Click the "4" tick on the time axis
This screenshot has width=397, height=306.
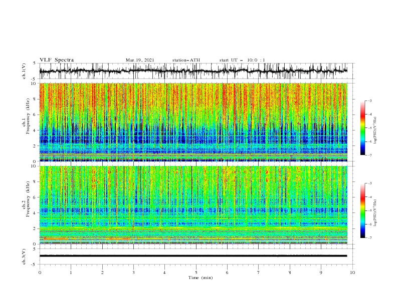[x=164, y=272]
